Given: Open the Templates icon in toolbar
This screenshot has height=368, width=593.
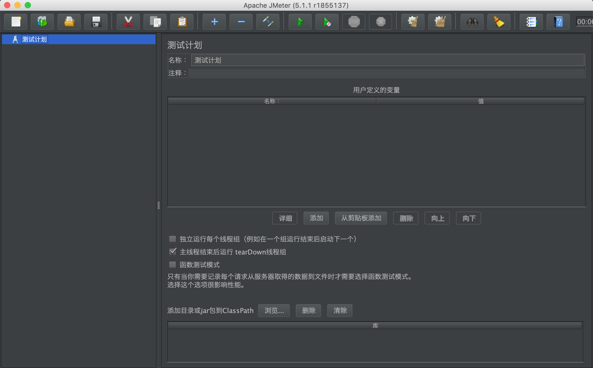Looking at the screenshot, I should pos(42,22).
